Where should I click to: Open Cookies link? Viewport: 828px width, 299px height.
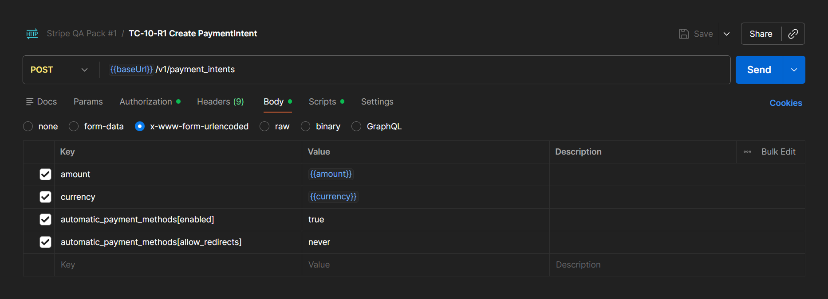click(x=785, y=103)
